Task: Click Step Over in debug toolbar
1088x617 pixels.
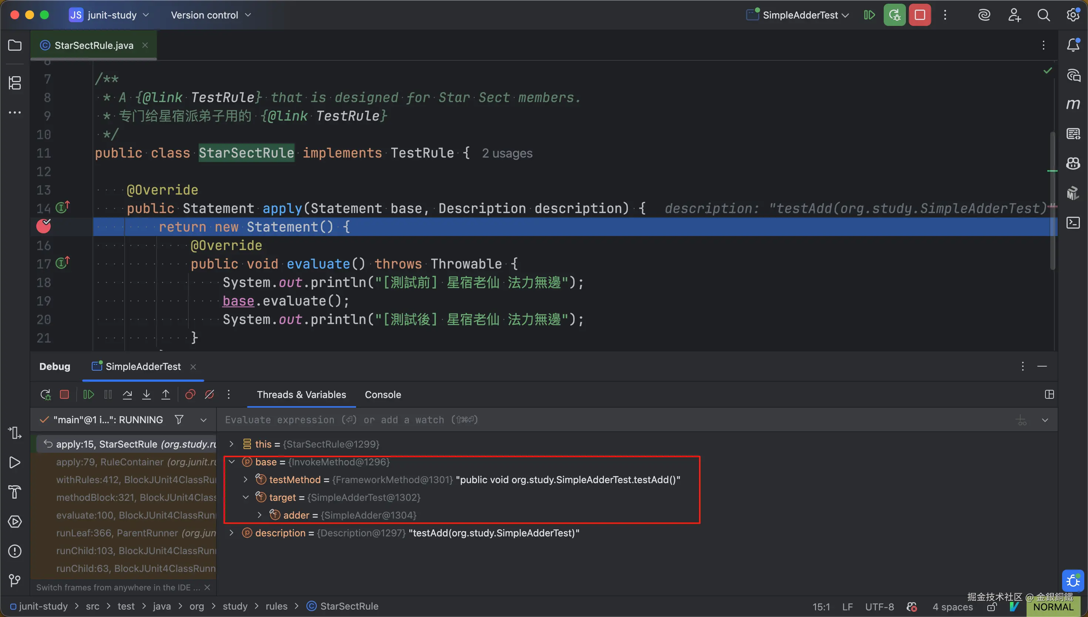Action: coord(127,395)
